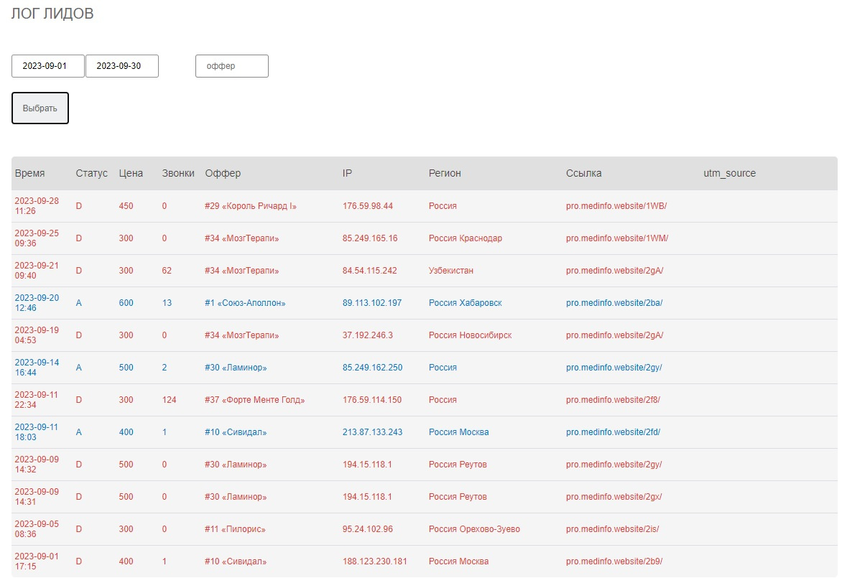Click calls count 13

(x=167, y=303)
